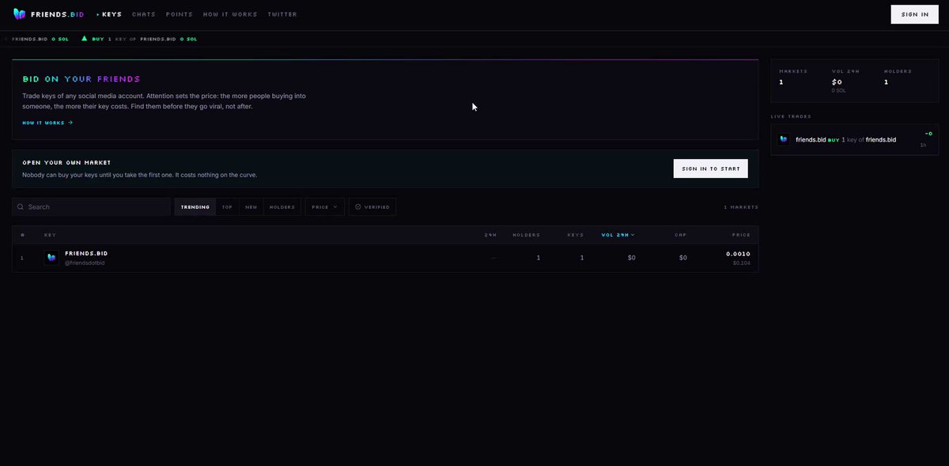Click the Friends.bid butterfly logo in header
The height and width of the screenshot is (466, 949).
click(x=20, y=14)
